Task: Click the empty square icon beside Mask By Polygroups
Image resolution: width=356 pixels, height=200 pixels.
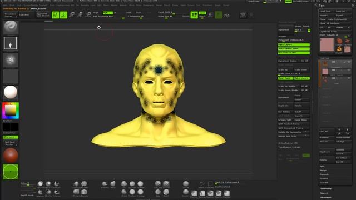Action: [210, 184]
